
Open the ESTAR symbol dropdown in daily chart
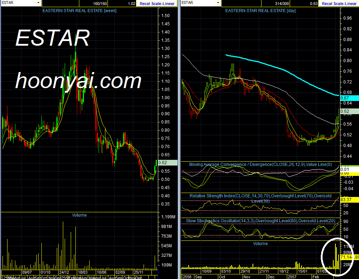coord(218,3)
